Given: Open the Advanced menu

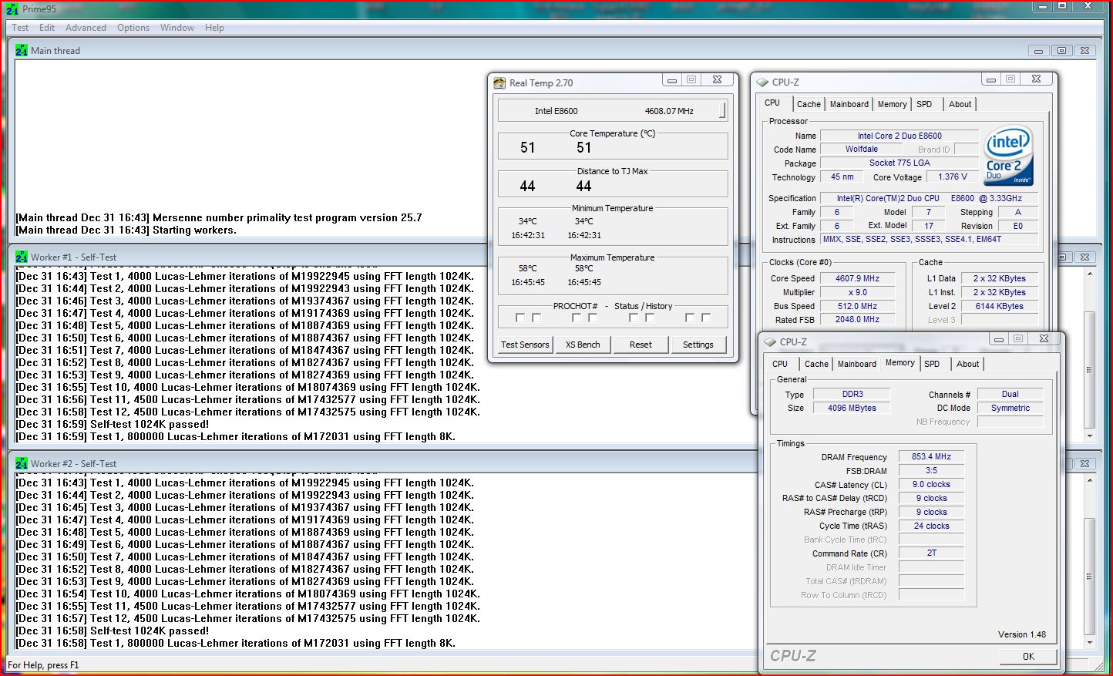Looking at the screenshot, I should click(86, 28).
